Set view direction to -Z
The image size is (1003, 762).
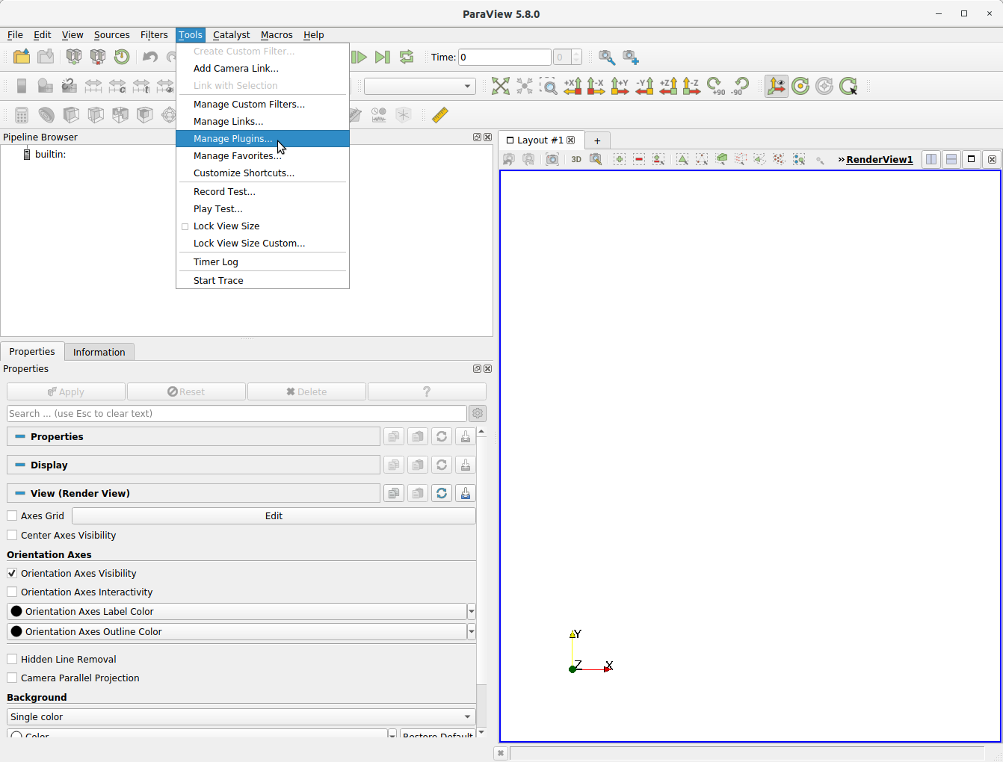click(692, 86)
